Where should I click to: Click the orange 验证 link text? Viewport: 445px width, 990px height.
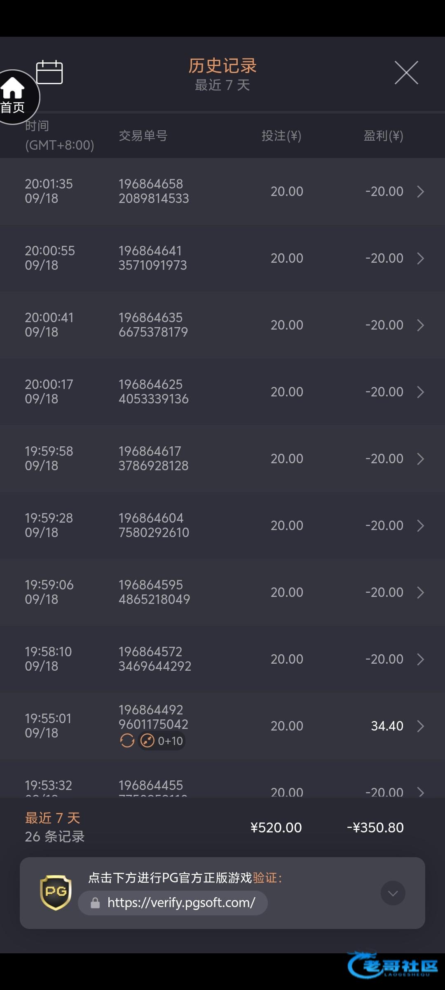coord(265,878)
